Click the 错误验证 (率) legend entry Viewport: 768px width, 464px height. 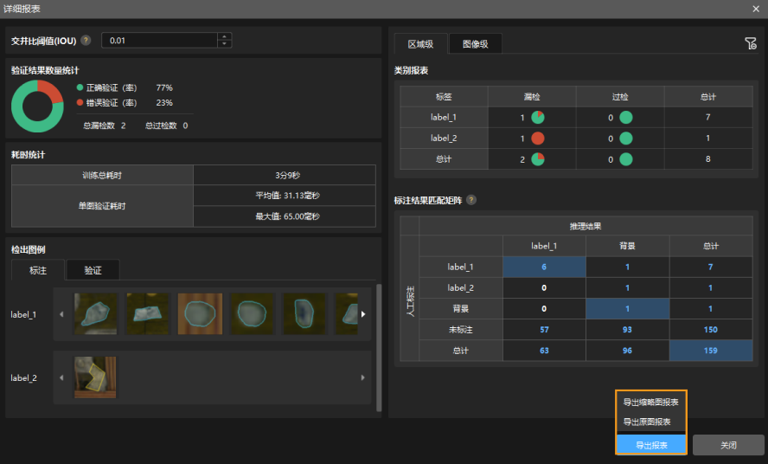[106, 102]
